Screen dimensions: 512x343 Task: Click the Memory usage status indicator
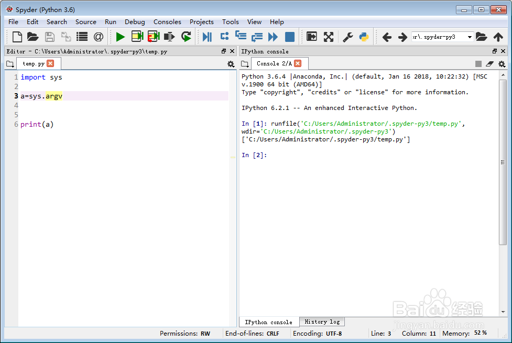click(x=464, y=333)
